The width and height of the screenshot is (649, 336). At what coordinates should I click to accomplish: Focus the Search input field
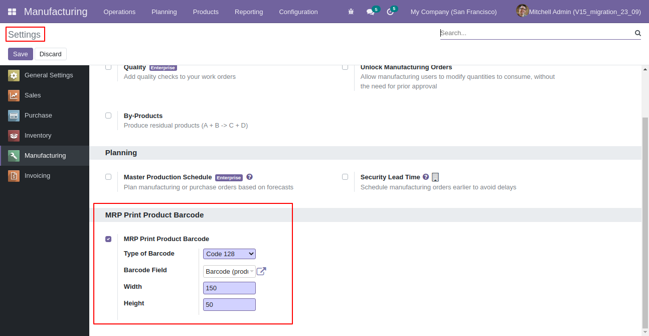(x=537, y=33)
